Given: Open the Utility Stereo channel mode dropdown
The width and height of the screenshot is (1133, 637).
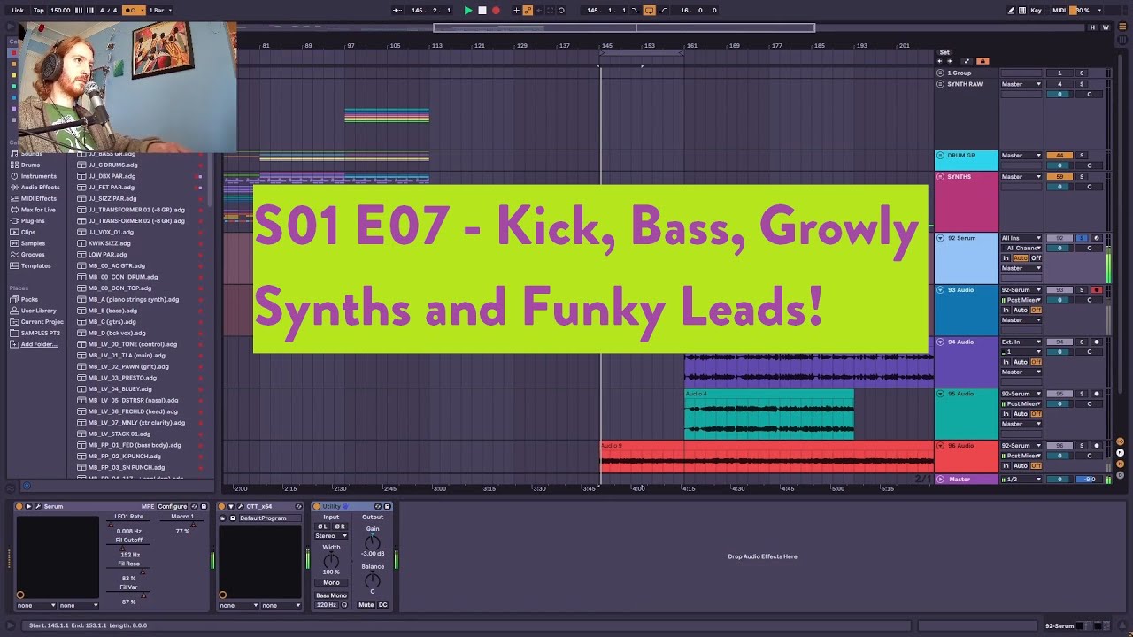Looking at the screenshot, I should [331, 536].
